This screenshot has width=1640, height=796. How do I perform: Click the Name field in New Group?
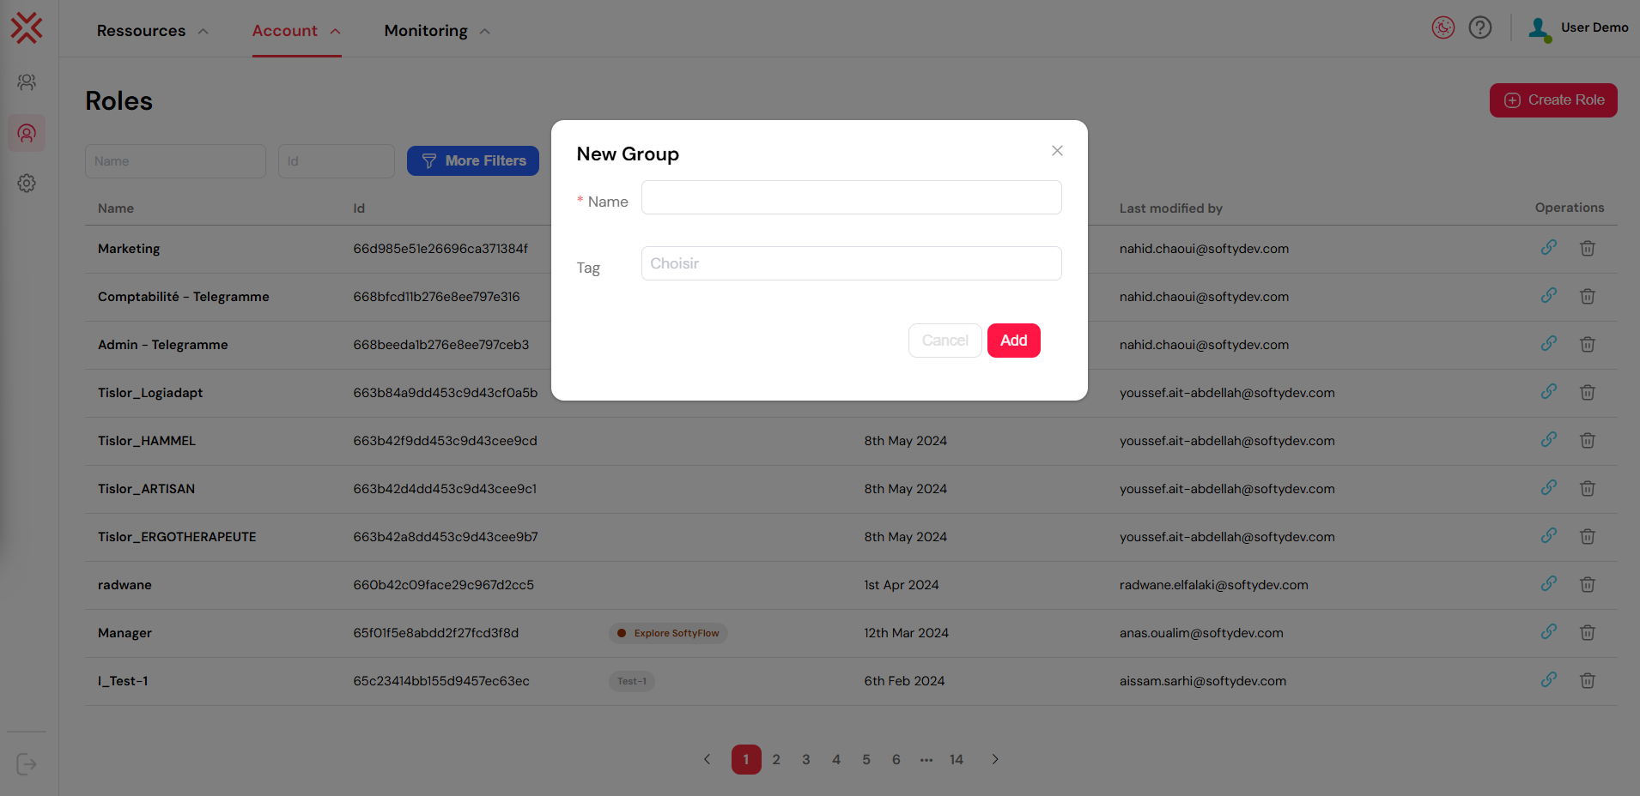[x=851, y=197]
